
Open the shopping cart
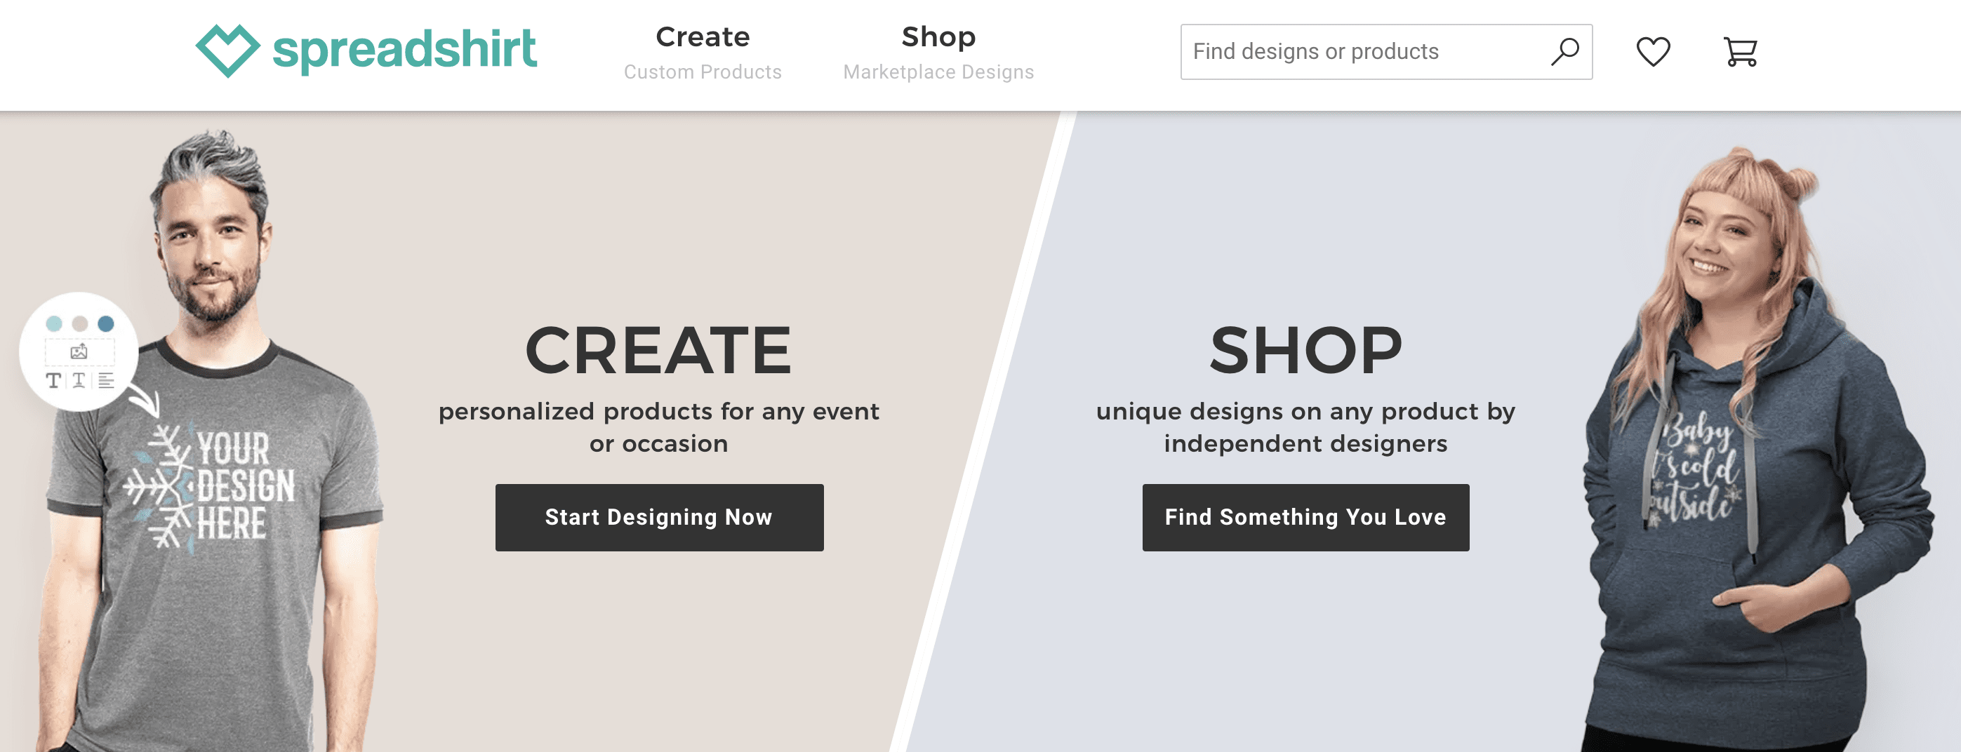click(x=1740, y=52)
